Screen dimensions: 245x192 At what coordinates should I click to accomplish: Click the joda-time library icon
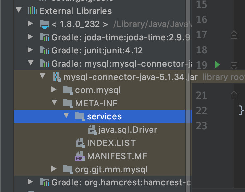click(44, 37)
